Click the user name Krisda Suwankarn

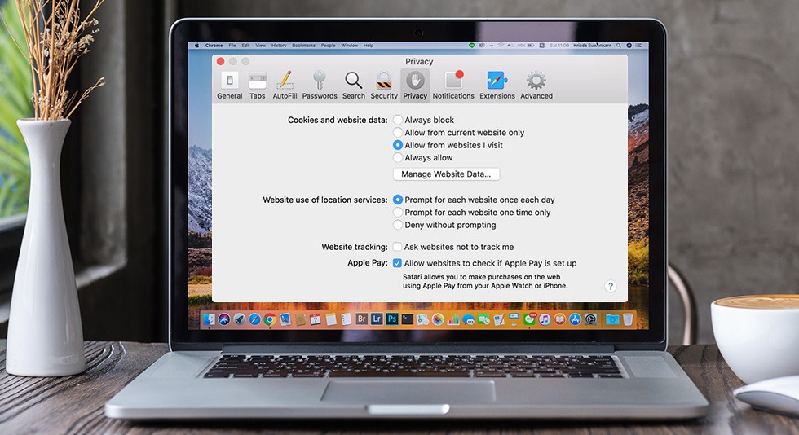593,46
